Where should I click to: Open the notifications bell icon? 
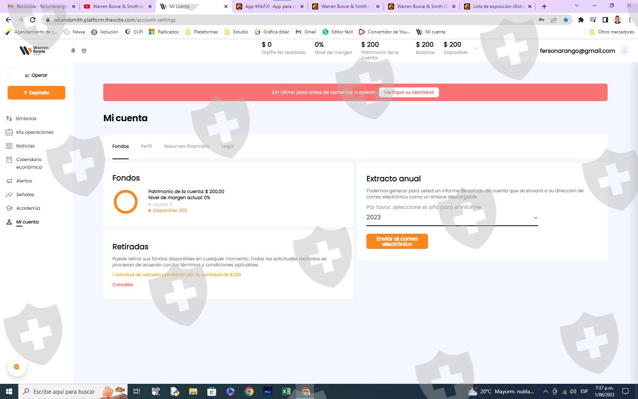point(73,51)
